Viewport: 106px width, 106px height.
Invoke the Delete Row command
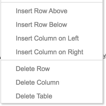coord(52,69)
